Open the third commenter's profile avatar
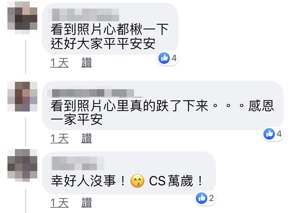The image size is (298, 213). tap(22, 165)
